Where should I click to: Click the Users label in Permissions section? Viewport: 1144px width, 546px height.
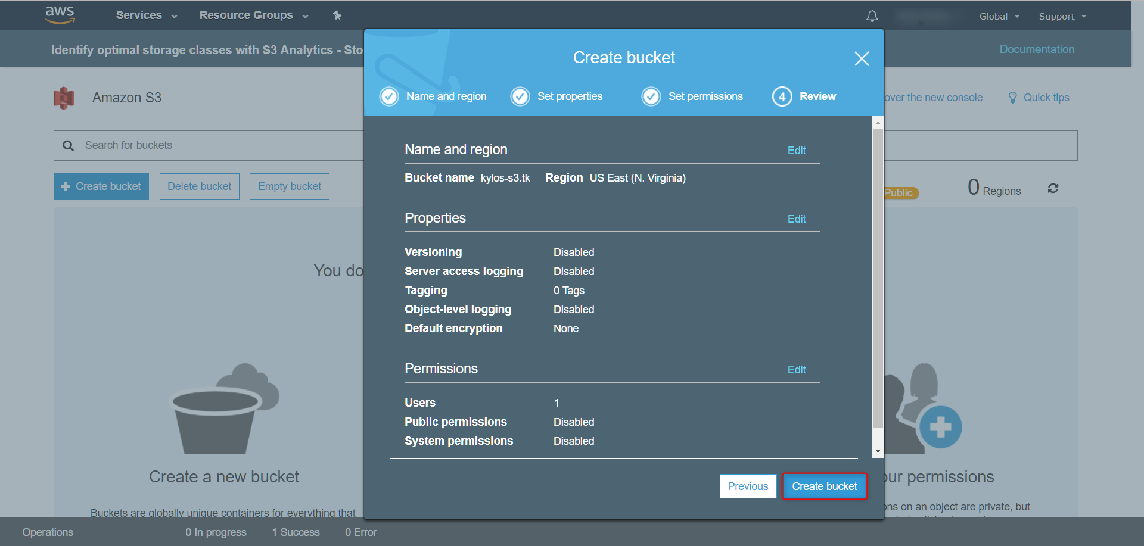click(420, 403)
